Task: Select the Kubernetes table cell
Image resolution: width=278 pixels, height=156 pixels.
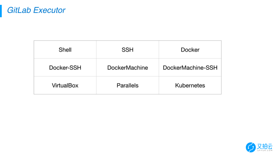Action: [x=190, y=85]
